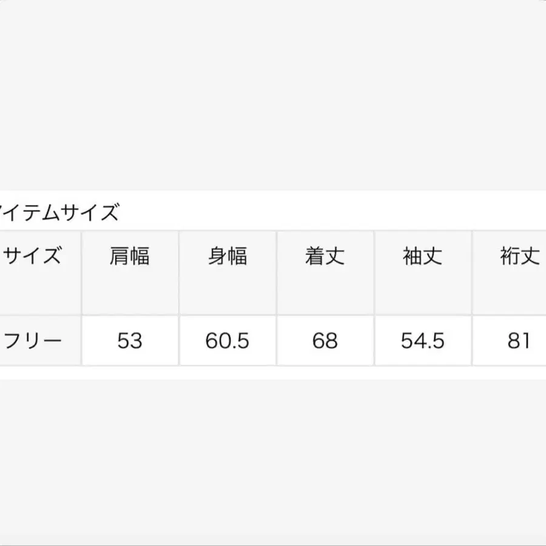Pick the sleeve length value for フリー
546x546 pixels.
pos(422,341)
